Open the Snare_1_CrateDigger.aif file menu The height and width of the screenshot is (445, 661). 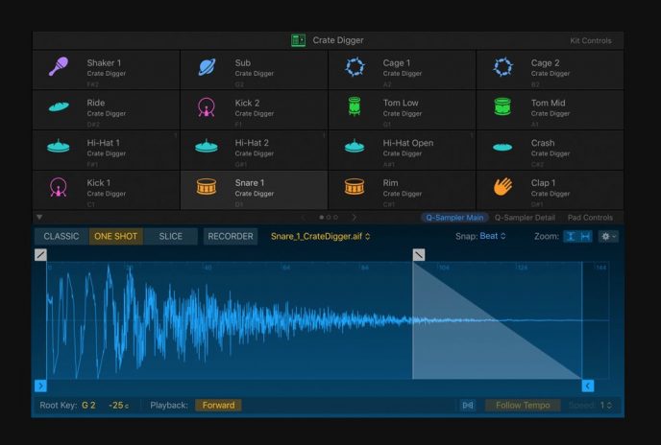[320, 236]
